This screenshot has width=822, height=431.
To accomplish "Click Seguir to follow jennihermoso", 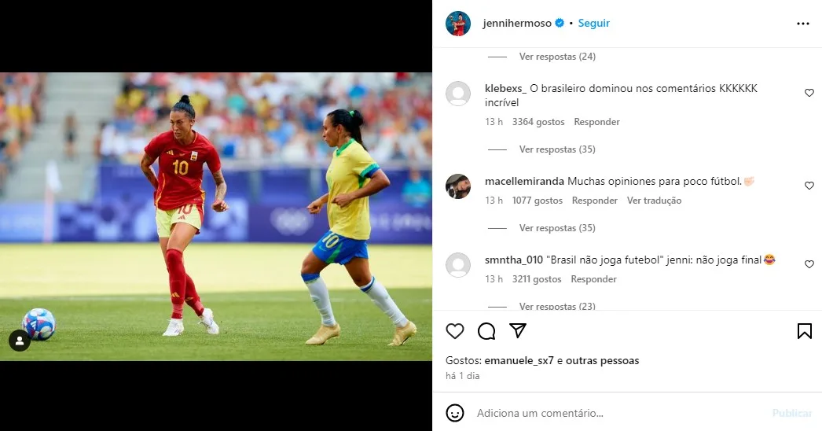I will point(594,23).
